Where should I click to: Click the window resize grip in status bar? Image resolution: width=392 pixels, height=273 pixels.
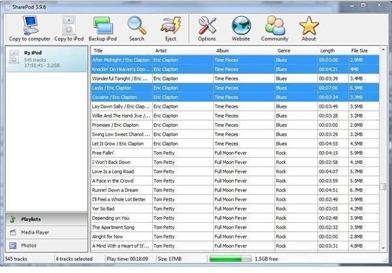click(385, 260)
